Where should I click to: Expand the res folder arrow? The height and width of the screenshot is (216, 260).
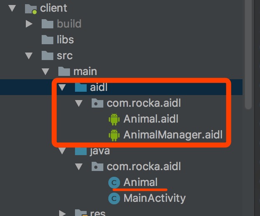62,213
